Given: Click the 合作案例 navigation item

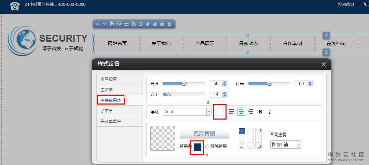Looking at the screenshot, I should tap(292, 43).
